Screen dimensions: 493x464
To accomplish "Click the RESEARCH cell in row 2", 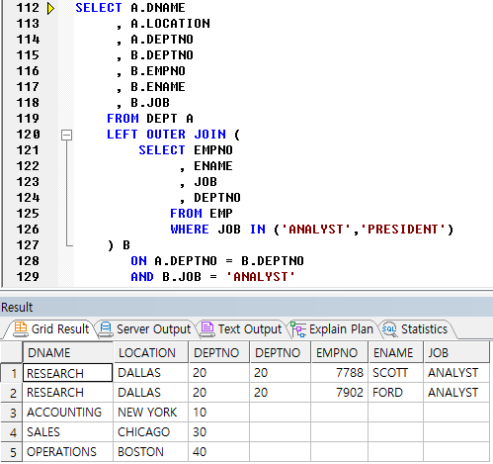I will (68, 393).
